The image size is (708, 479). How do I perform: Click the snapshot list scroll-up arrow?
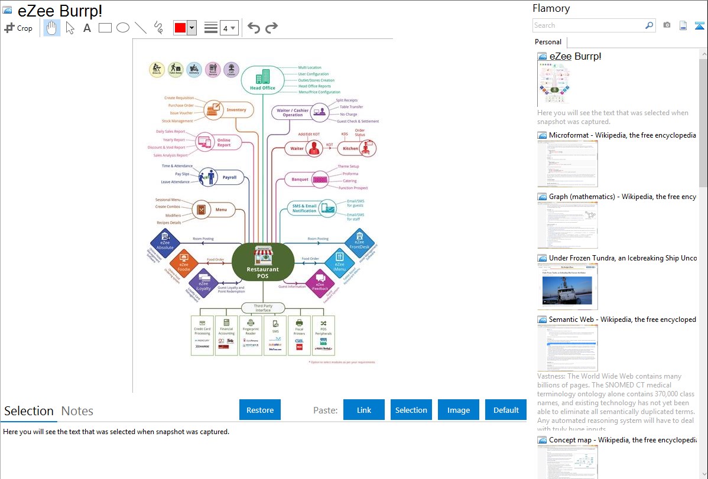704,54
